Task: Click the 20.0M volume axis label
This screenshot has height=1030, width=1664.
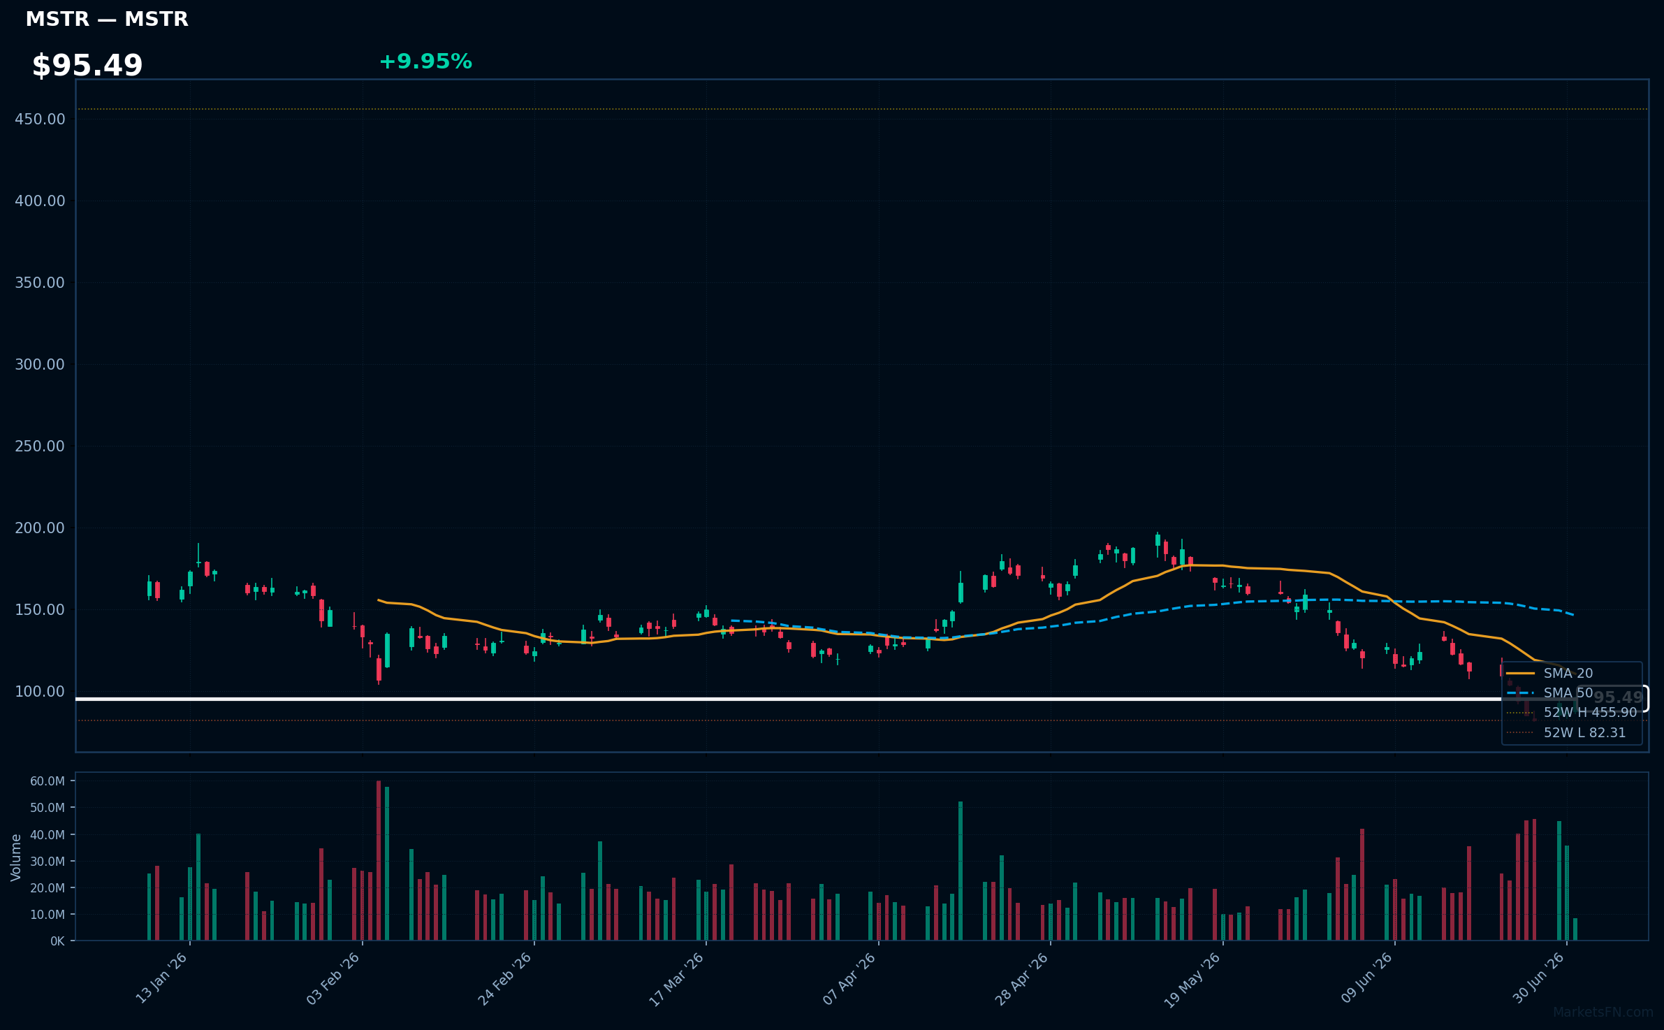Action: [x=48, y=888]
